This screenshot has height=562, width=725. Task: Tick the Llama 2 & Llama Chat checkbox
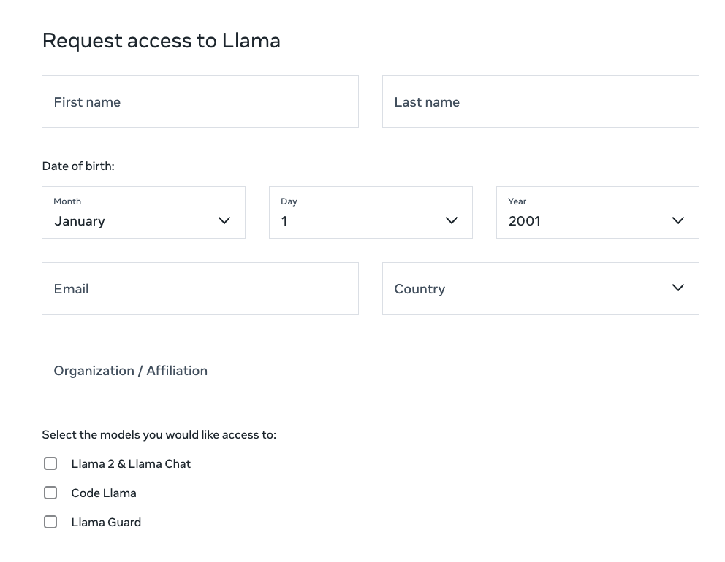(50, 463)
